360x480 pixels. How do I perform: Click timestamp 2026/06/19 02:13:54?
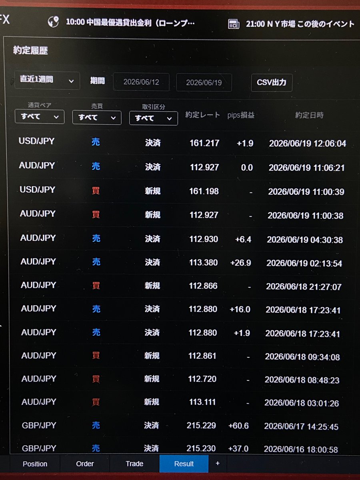point(305,263)
